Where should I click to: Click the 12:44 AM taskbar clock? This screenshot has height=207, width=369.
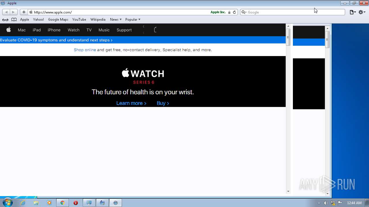point(354,203)
